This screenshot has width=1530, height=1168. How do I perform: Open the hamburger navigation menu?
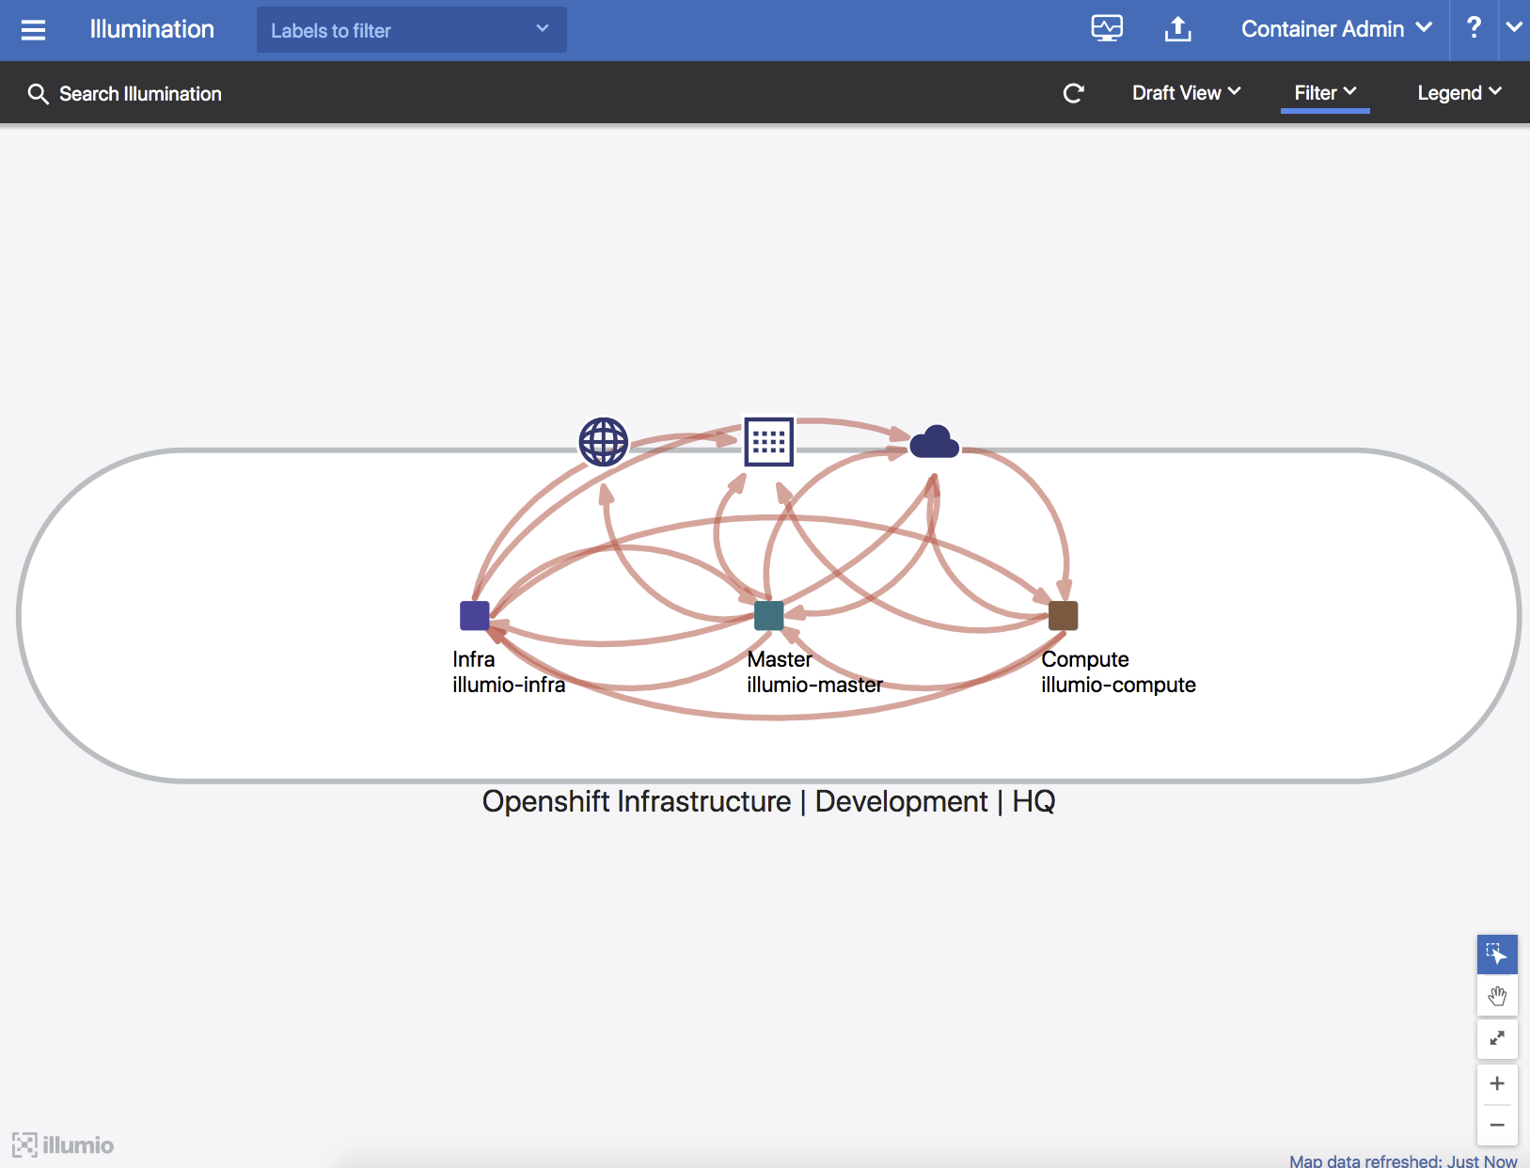(x=33, y=30)
